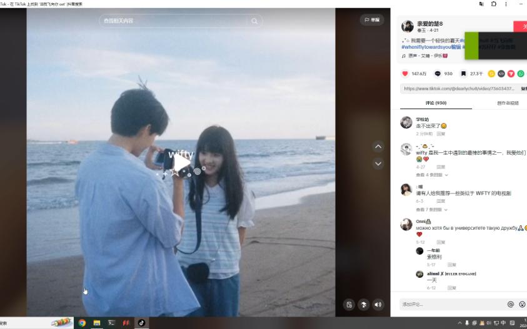Screen dimensions: 527x329
Task: Click the @ mention icon in comment box
Action: coord(511,304)
